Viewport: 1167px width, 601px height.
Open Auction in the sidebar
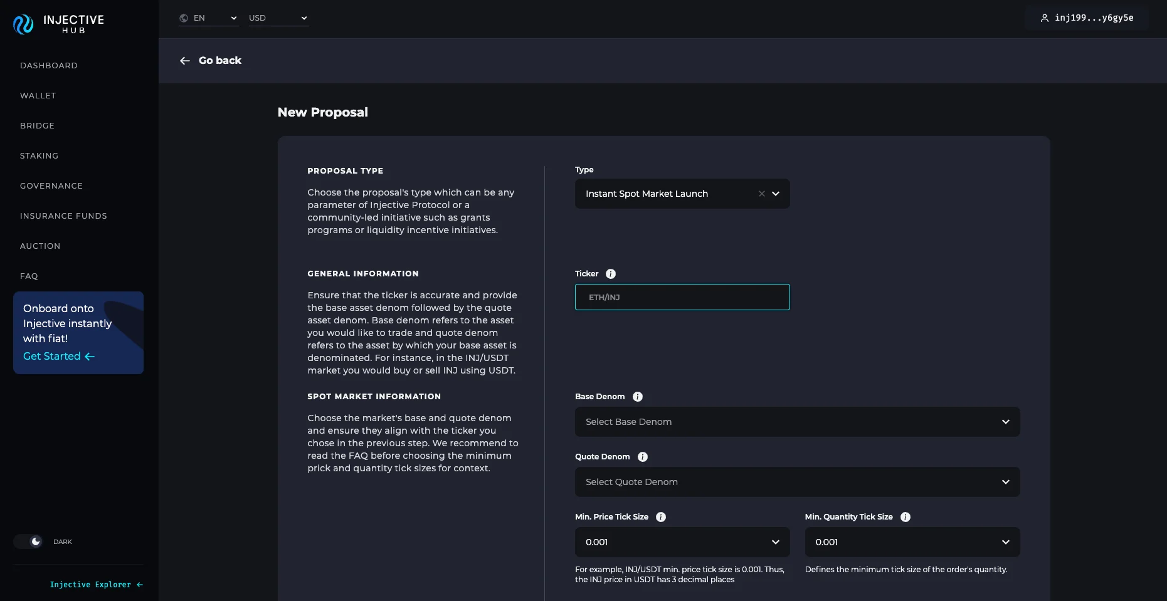(x=40, y=246)
